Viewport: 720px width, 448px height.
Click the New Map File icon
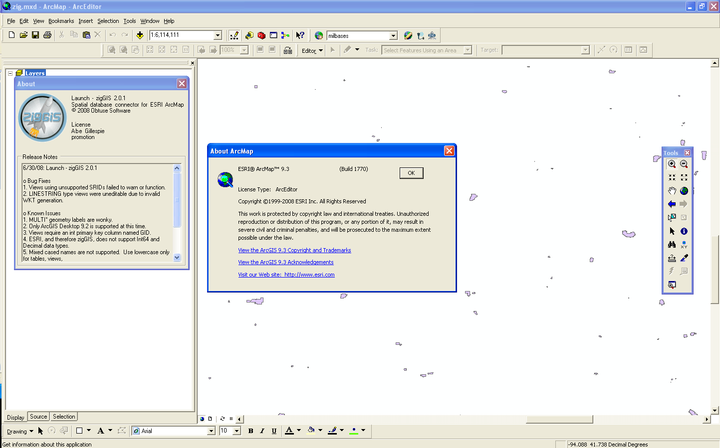pos(11,35)
